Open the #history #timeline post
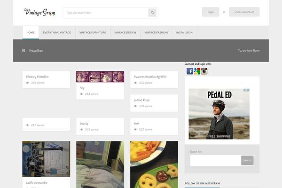The image size is (282, 188). coord(37,77)
